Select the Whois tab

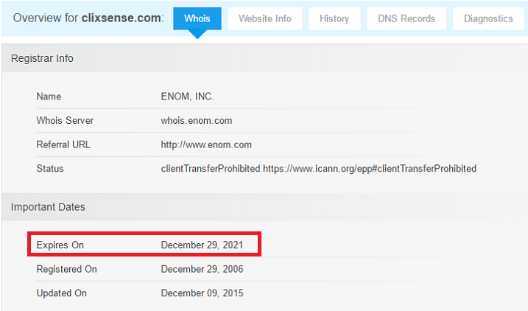coord(197,18)
